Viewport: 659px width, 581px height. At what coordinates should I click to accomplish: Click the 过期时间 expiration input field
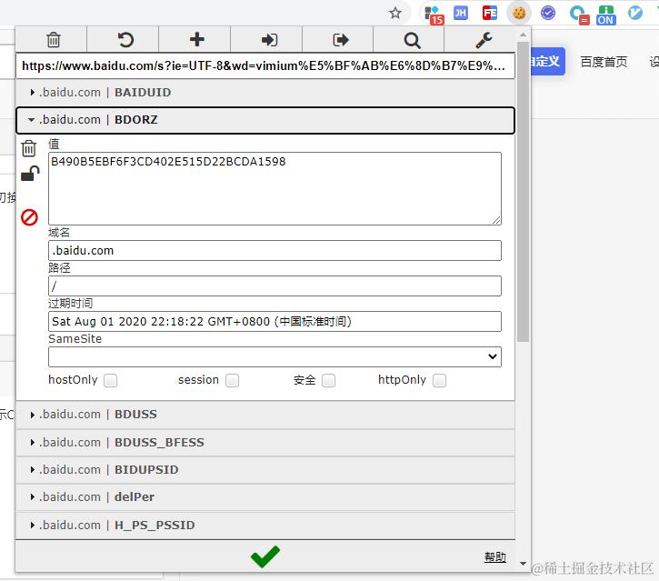coord(275,321)
